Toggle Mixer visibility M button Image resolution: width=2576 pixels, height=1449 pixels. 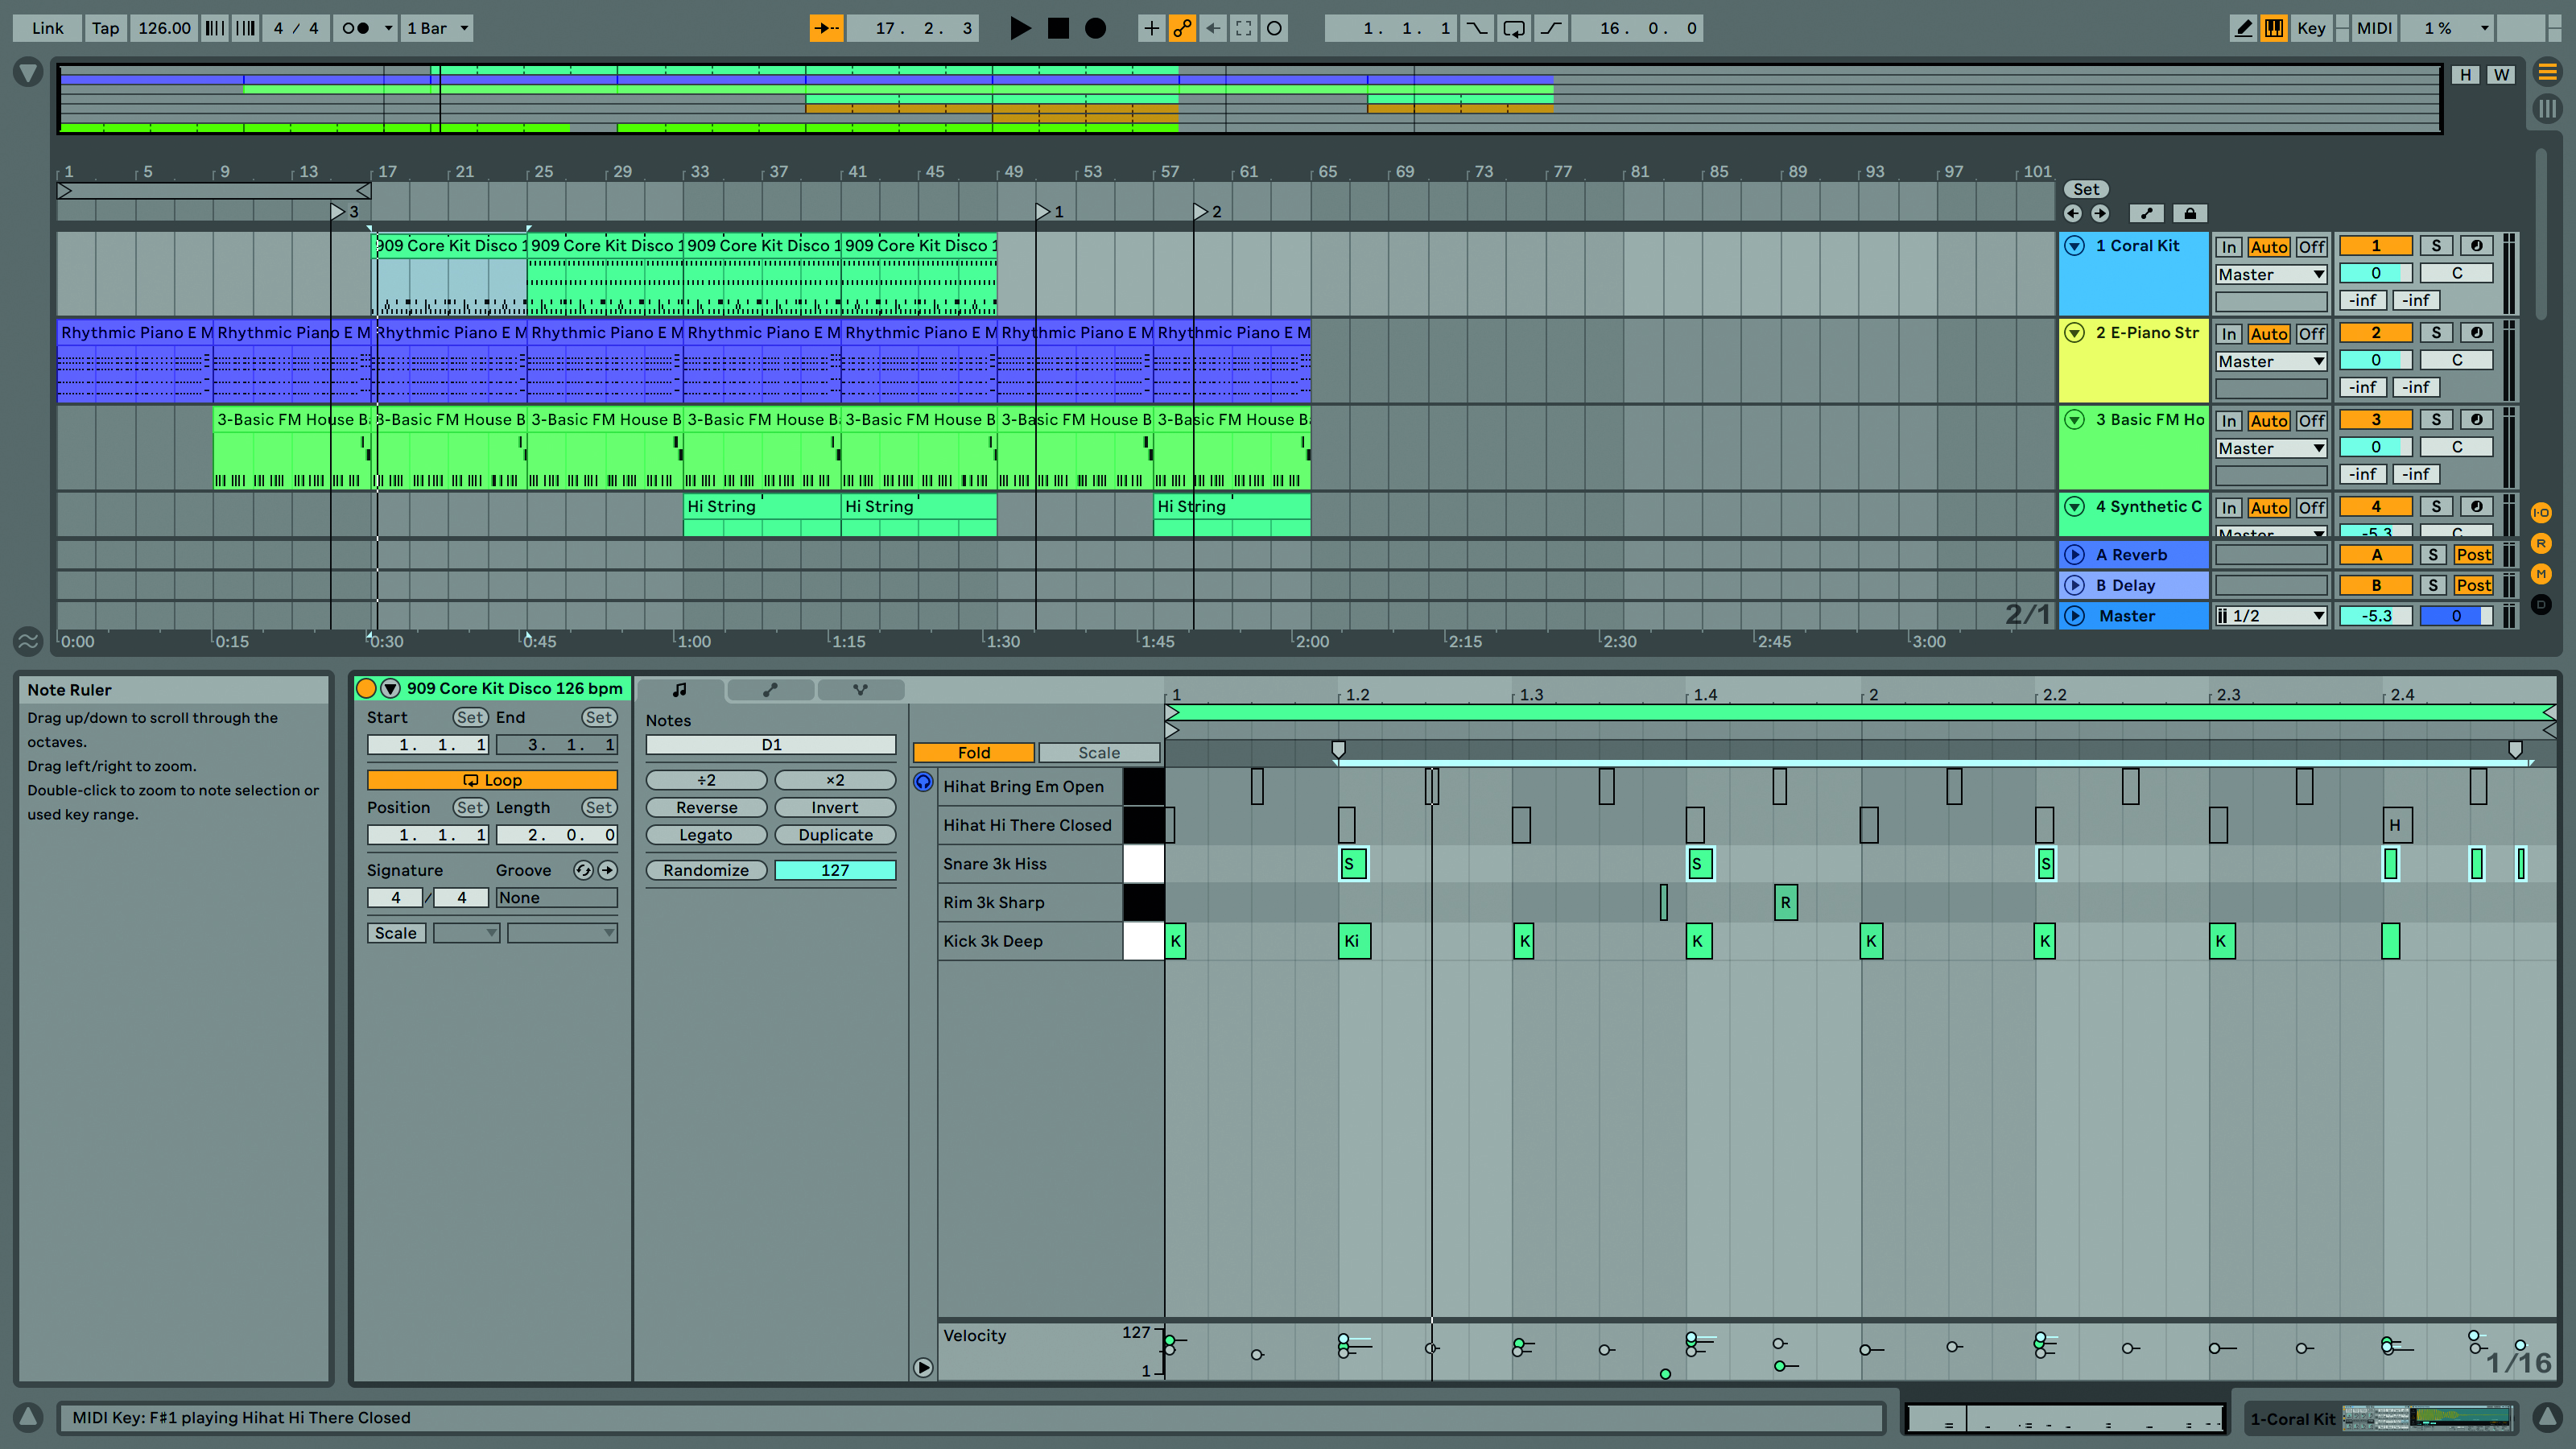point(2541,574)
